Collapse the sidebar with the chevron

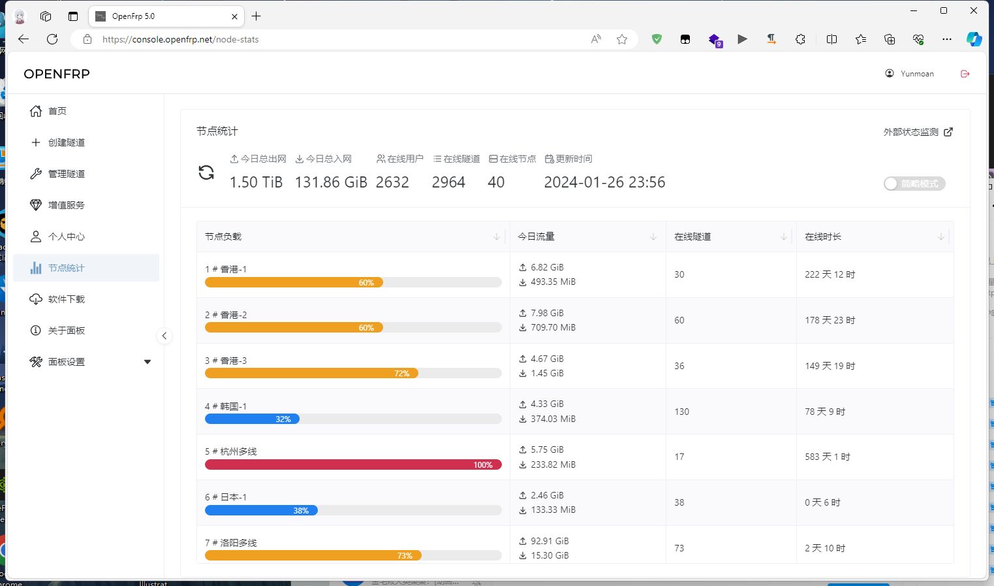[x=164, y=336]
